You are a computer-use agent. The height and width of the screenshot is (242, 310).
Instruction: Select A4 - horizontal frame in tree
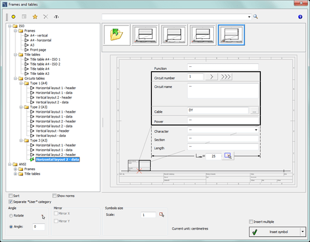coord(40,40)
